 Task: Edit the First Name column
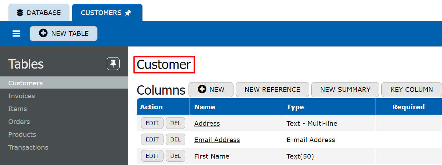152,156
